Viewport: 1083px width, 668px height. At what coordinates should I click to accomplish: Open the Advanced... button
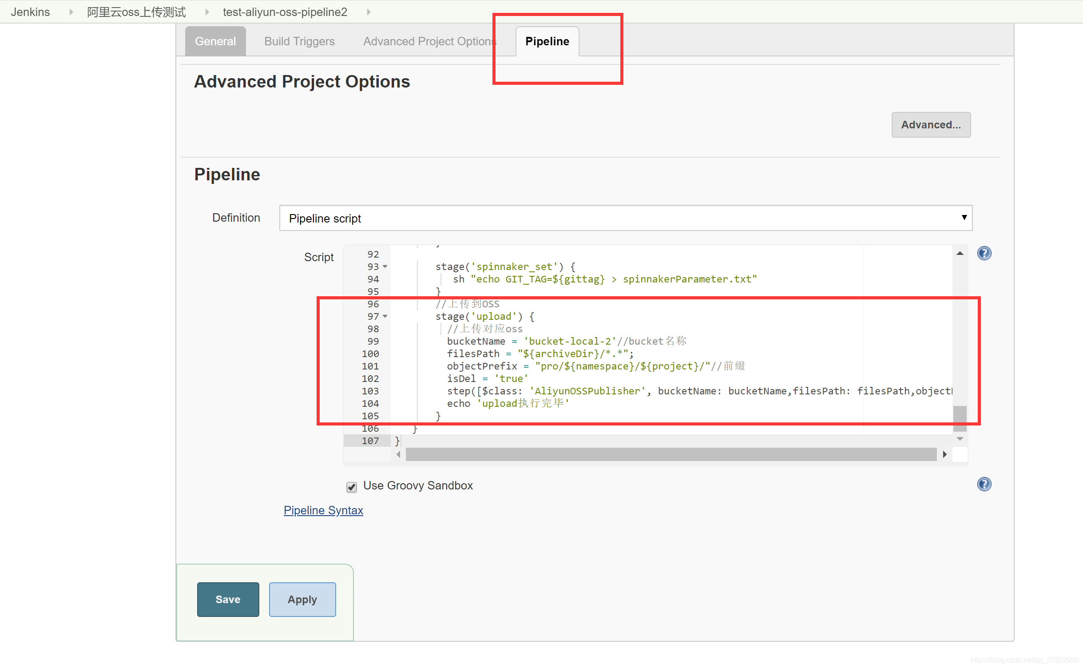pyautogui.click(x=931, y=125)
